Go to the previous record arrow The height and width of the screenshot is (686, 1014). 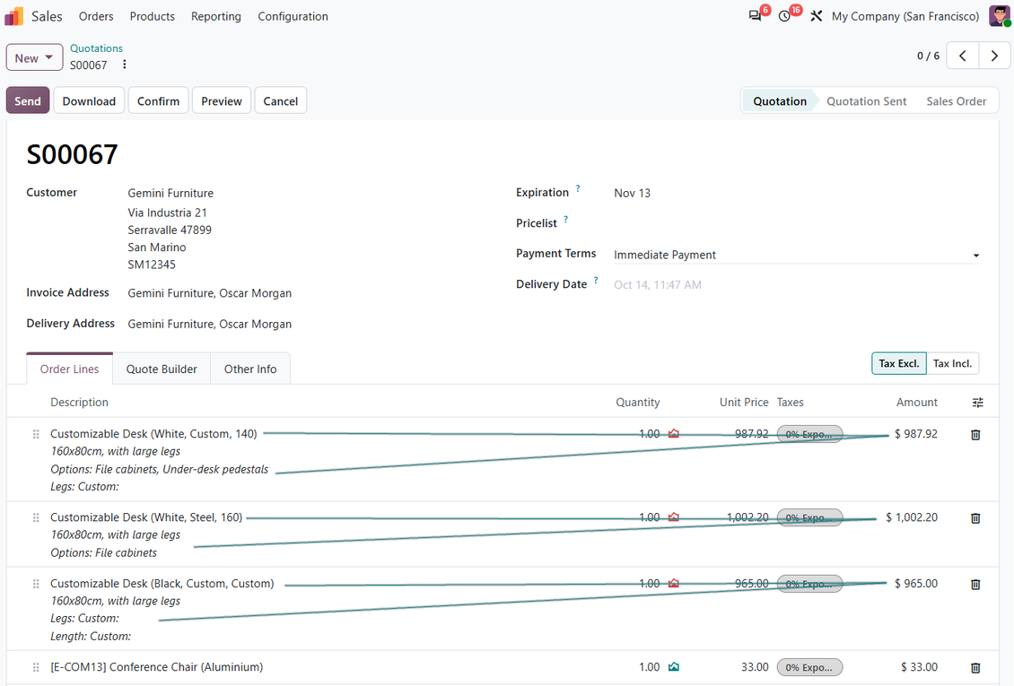962,56
